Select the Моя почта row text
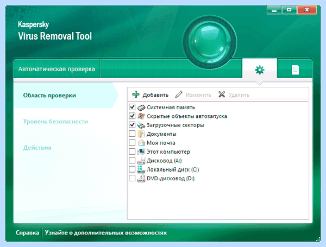This screenshot has width=326, height=247. click(161, 143)
